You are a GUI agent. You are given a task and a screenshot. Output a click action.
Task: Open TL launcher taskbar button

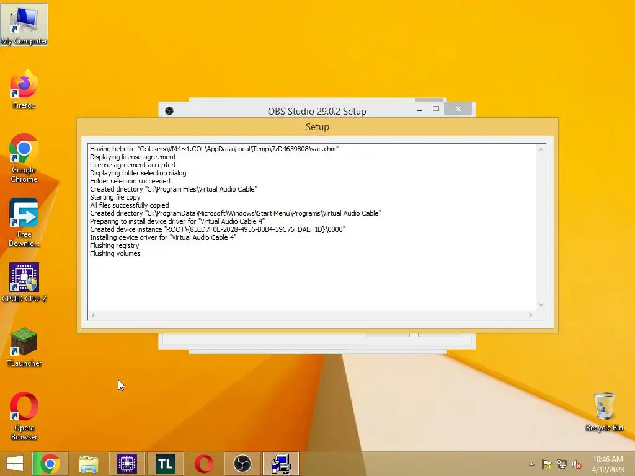pyautogui.click(x=165, y=464)
